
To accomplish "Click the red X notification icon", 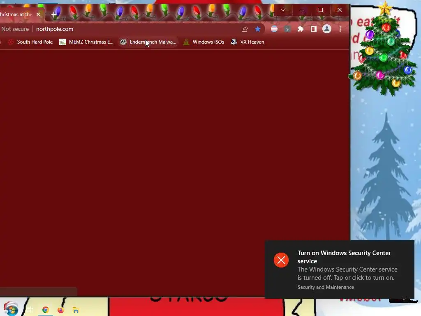I will click(281, 260).
